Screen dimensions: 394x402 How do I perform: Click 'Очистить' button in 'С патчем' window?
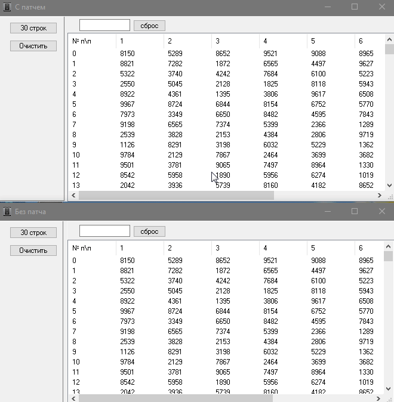tap(33, 46)
